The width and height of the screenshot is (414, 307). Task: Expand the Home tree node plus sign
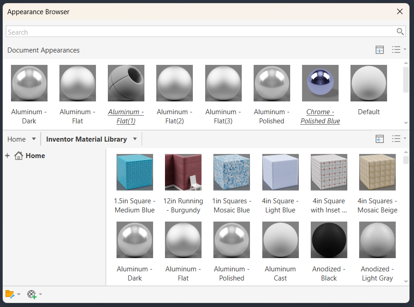(x=7, y=156)
